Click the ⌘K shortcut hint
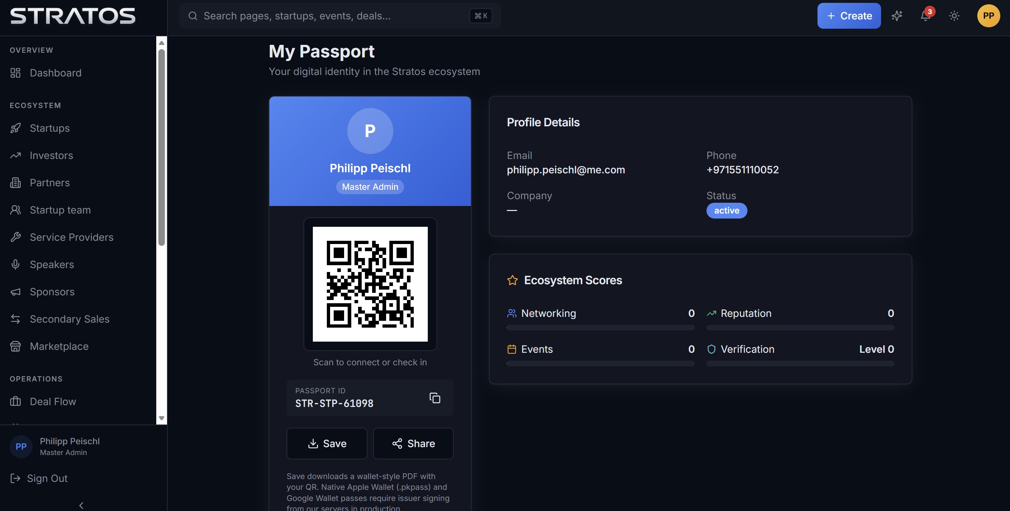 click(x=481, y=16)
